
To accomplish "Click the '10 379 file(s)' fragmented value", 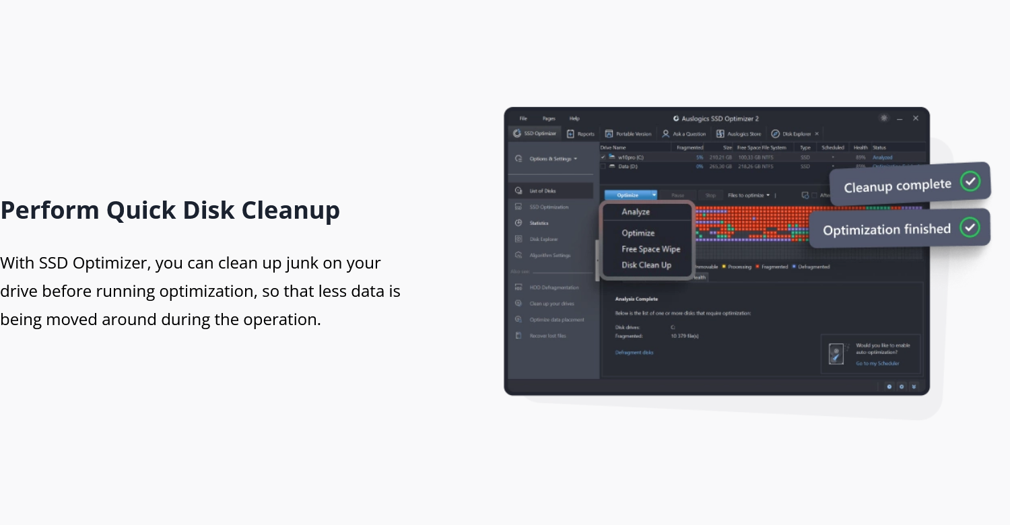I will coord(685,336).
